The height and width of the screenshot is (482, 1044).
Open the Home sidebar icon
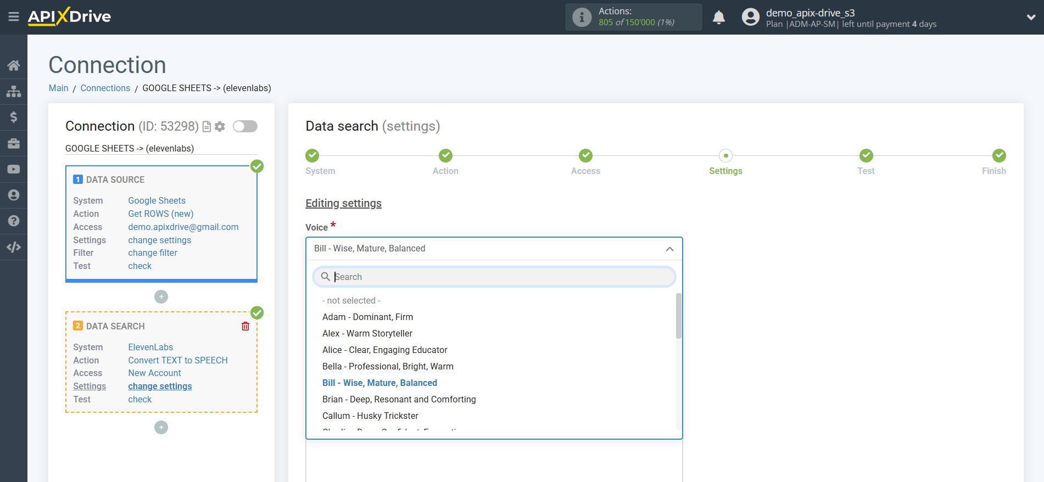point(14,65)
